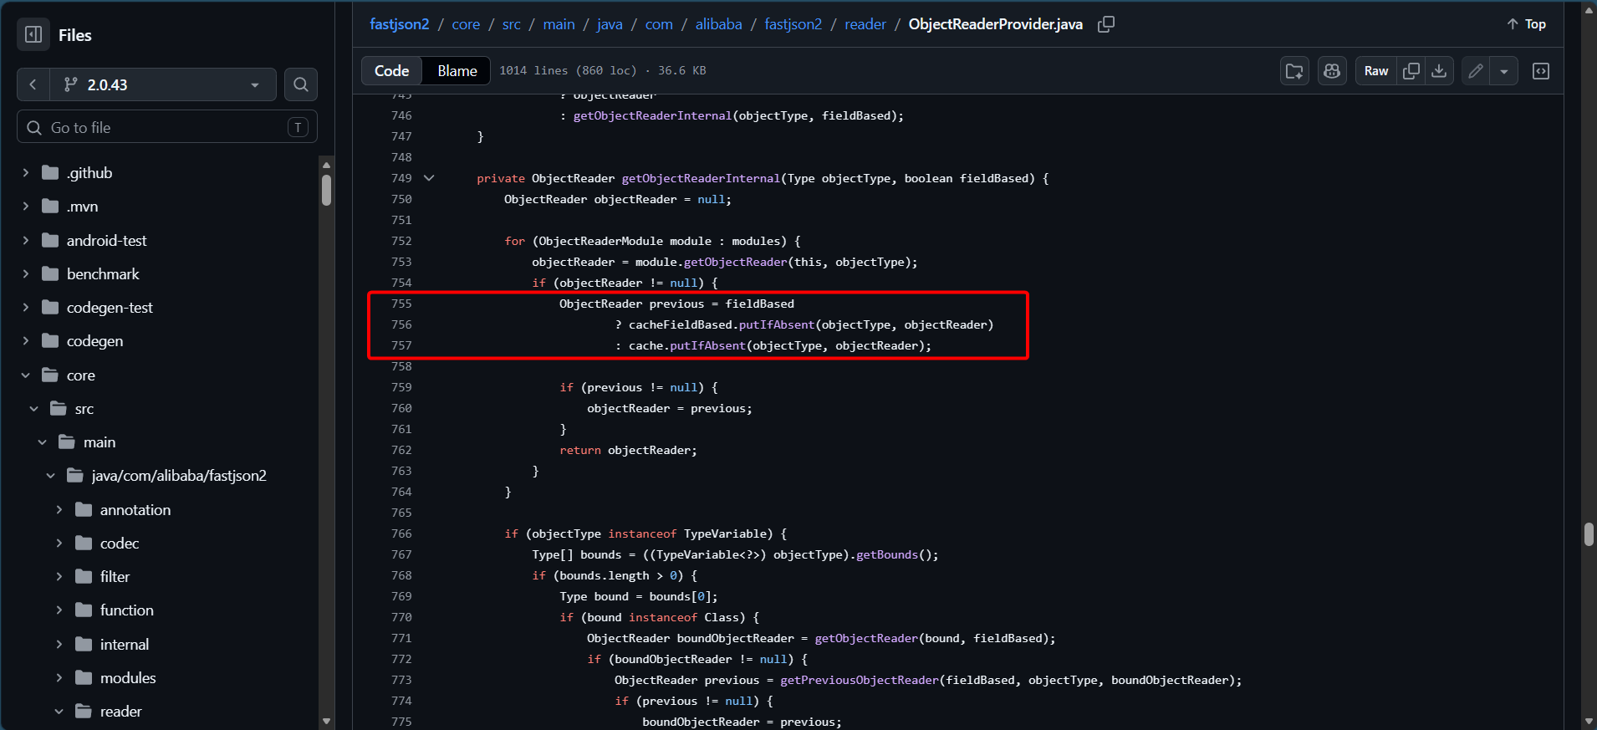Collapse the main folder chevron

[42, 442]
